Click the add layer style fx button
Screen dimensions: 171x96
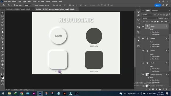point(150,89)
